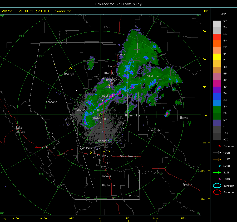237x222 pixels.
Task: Click the green 31JP arrow in legend
Action: (x=217, y=172)
